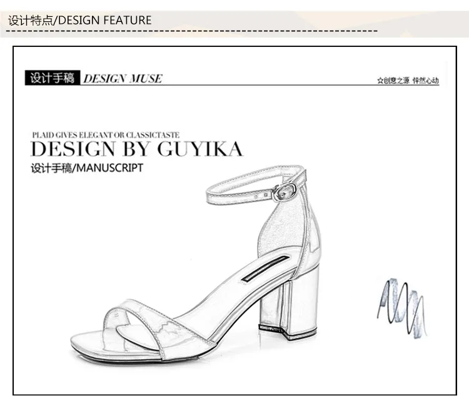Click the ankle strap buckle on the sandal
Image resolution: width=469 pixels, height=408 pixels.
(x=284, y=192)
